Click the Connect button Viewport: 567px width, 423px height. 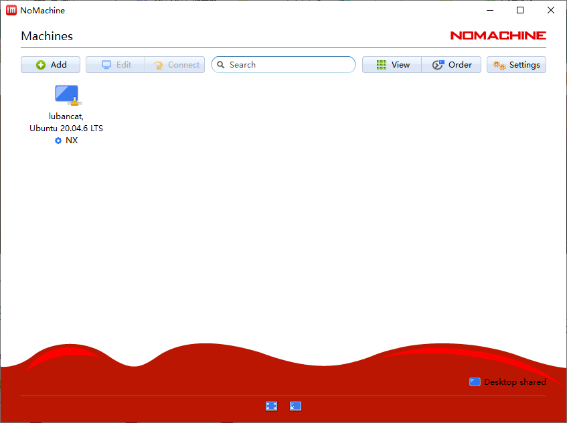coord(175,65)
